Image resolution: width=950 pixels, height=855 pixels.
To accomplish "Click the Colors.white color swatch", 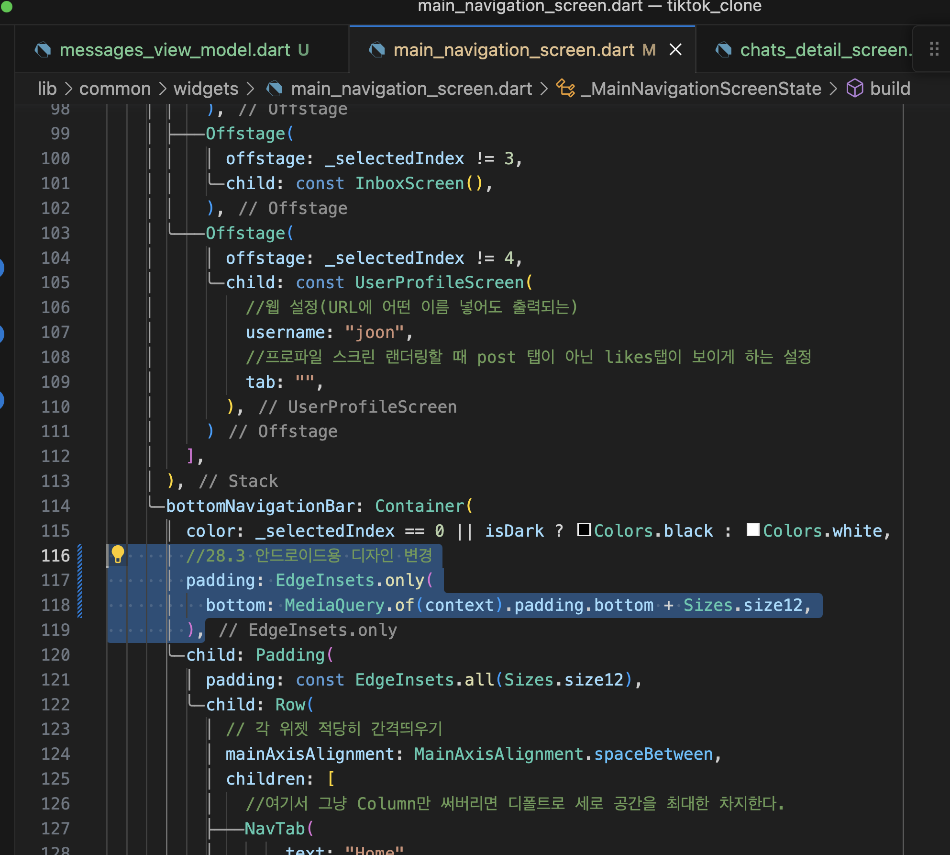I will click(x=753, y=529).
